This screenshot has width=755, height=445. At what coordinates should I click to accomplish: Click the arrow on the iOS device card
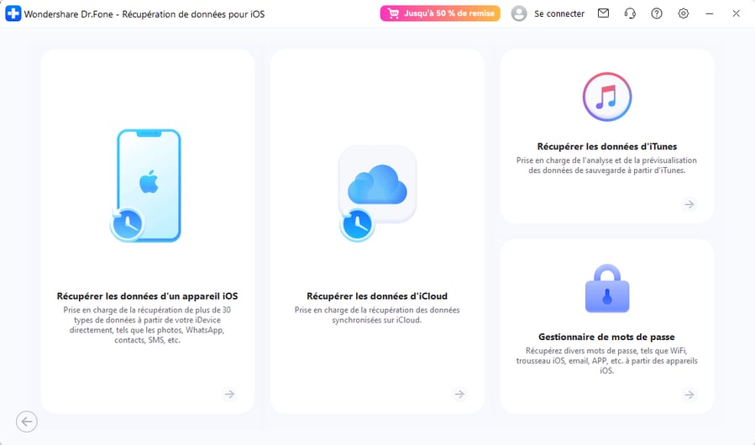pyautogui.click(x=229, y=394)
